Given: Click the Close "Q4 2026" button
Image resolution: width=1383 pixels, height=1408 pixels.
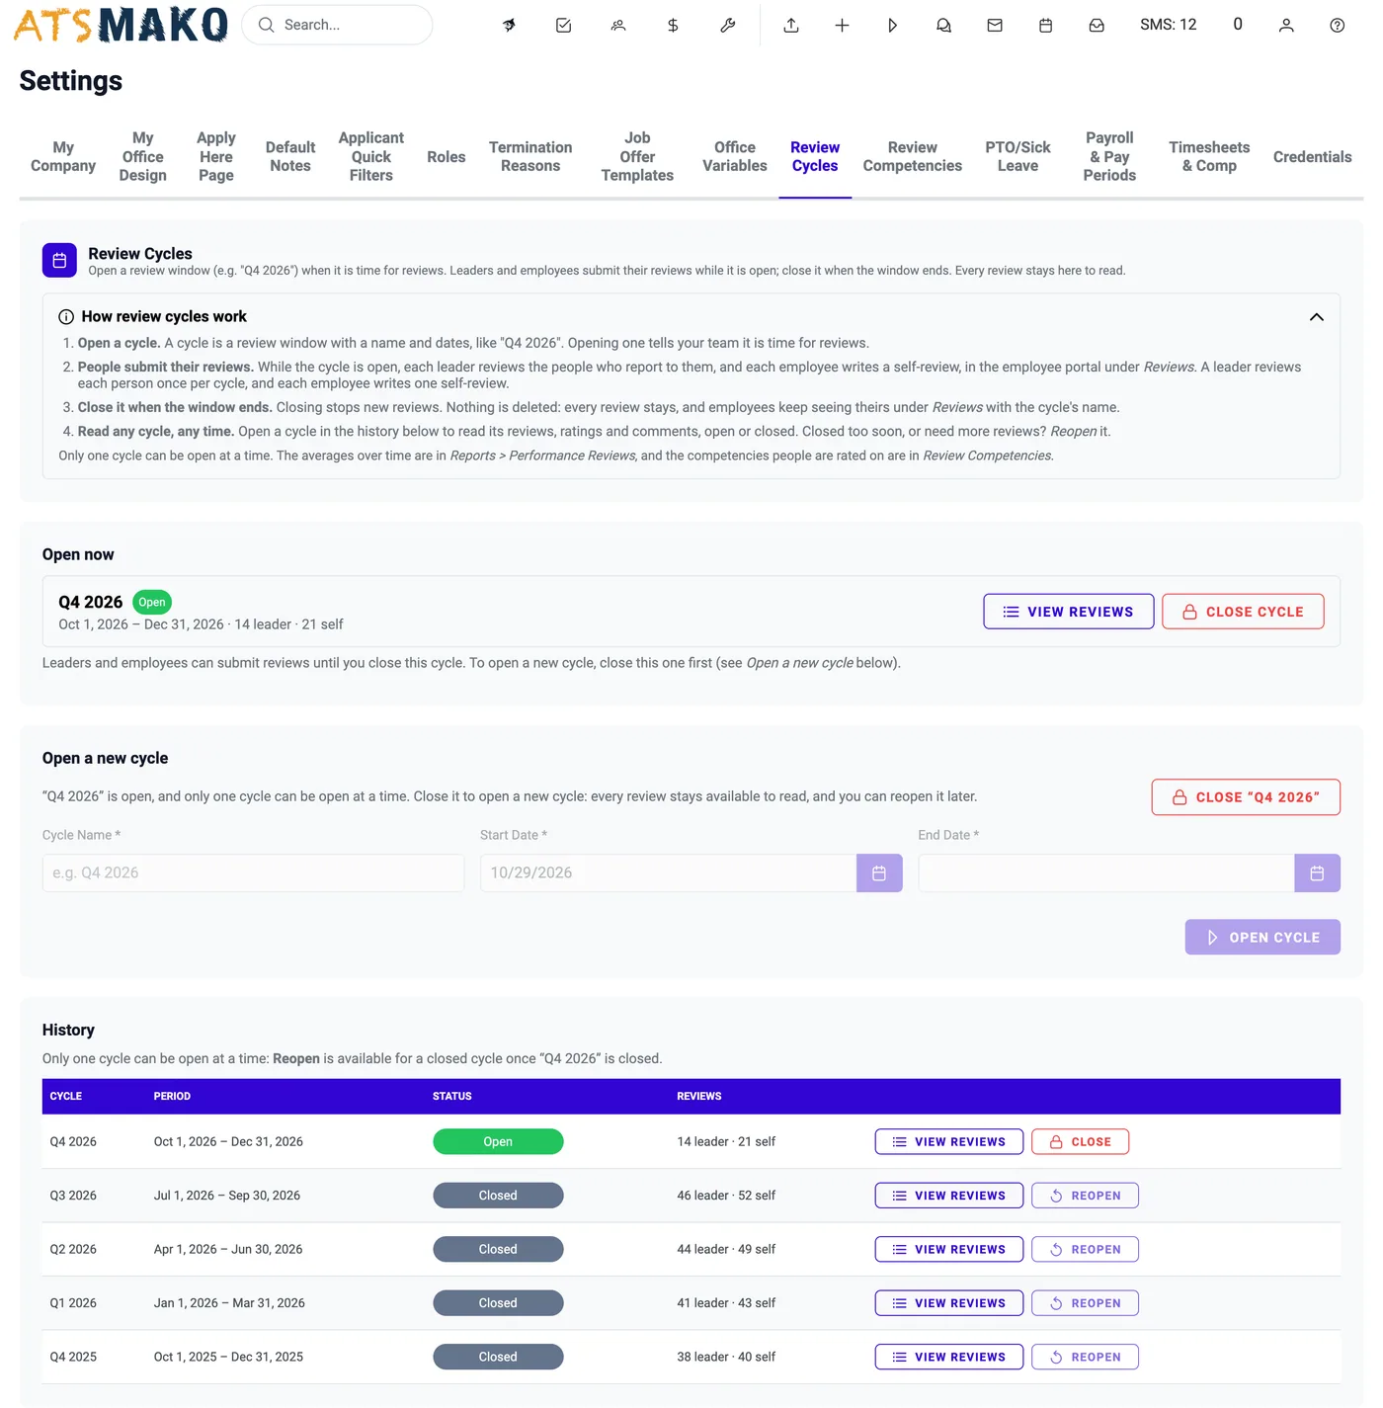Looking at the screenshot, I should click(1246, 797).
